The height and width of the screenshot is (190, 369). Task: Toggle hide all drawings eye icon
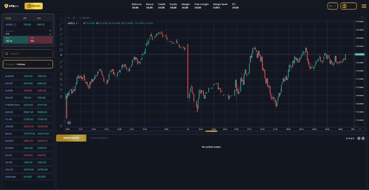coord(61,90)
